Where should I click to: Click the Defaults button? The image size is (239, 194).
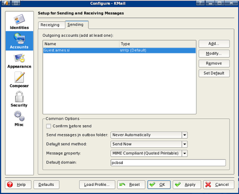point(46,184)
